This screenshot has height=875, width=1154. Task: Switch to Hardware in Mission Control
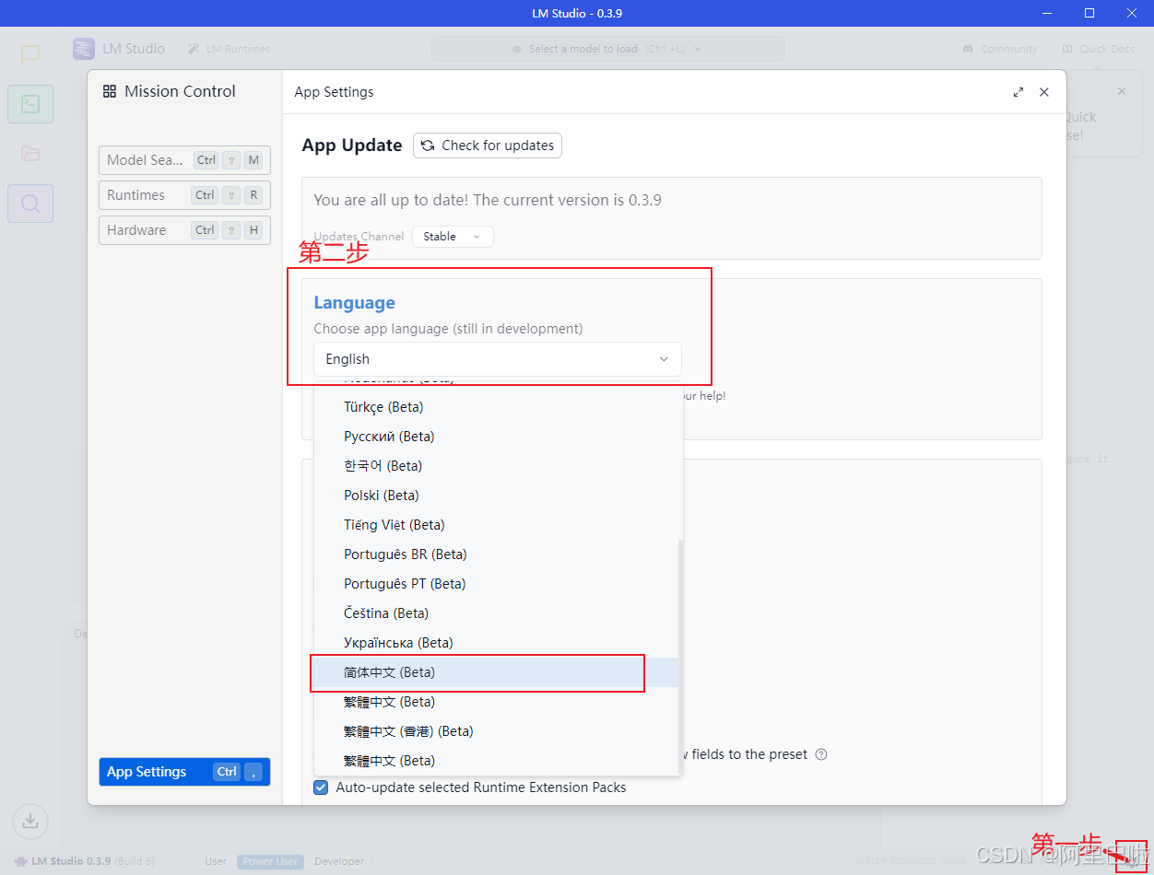[184, 230]
